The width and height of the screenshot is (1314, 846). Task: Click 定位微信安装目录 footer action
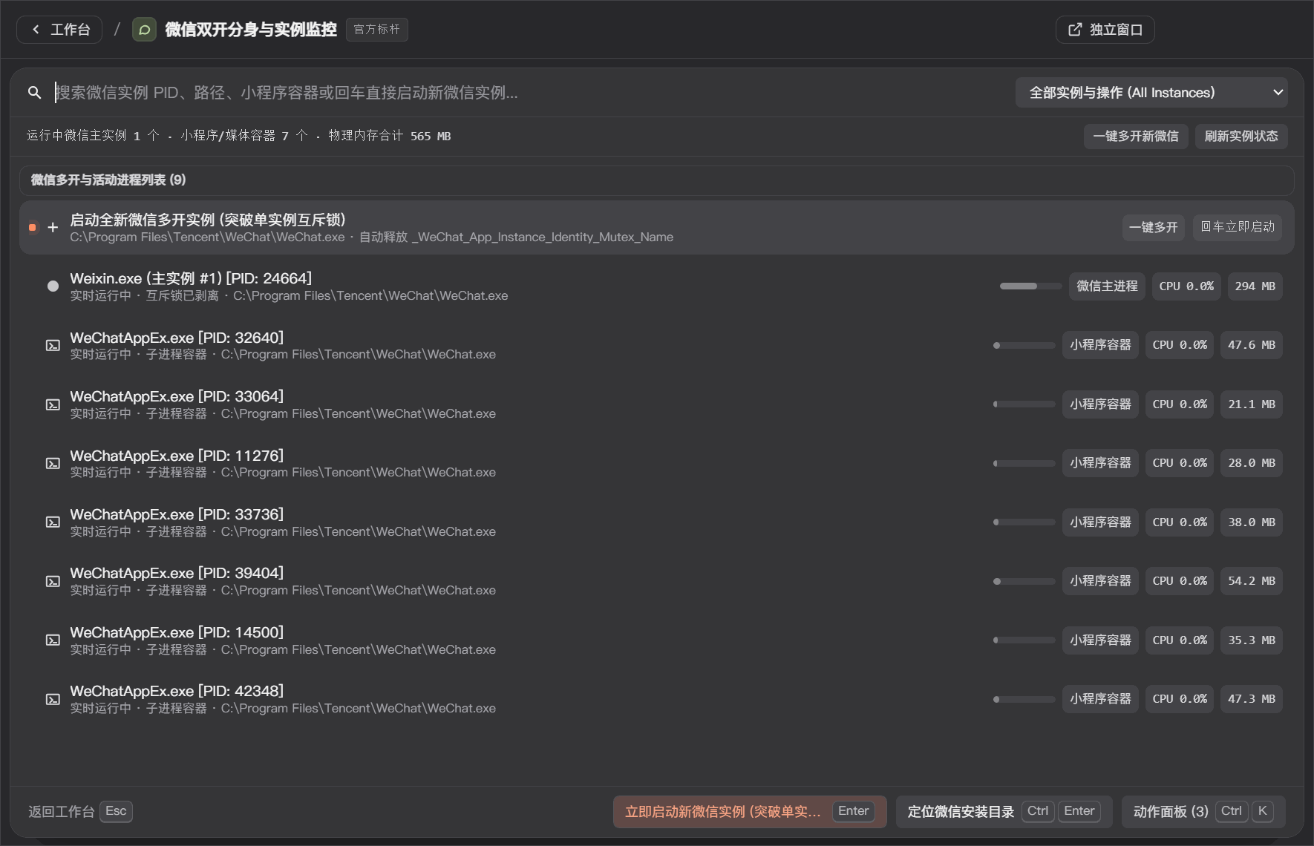click(1004, 811)
